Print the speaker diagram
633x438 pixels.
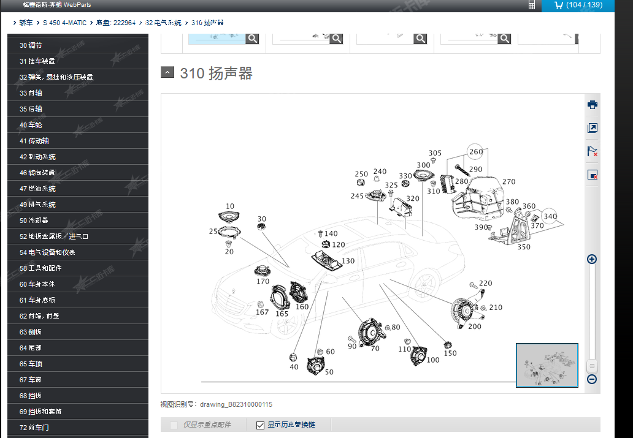tap(592, 105)
